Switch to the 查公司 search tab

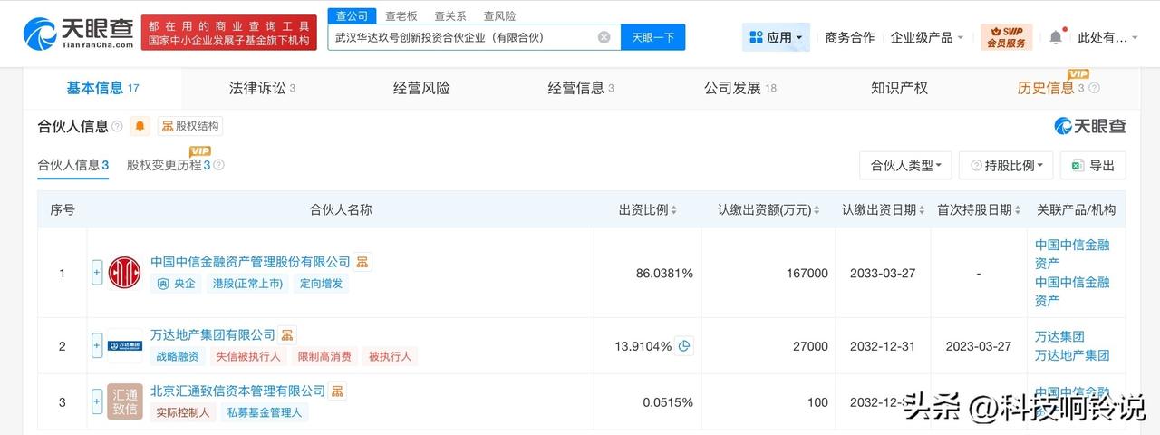point(352,15)
